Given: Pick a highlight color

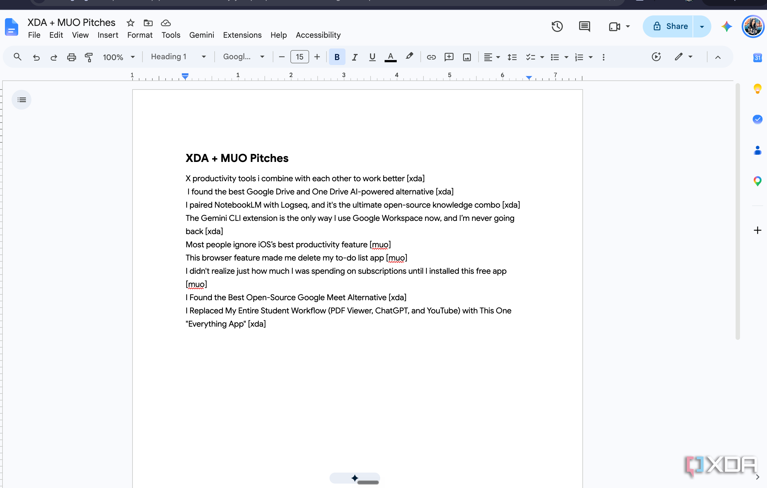Looking at the screenshot, I should click(409, 57).
